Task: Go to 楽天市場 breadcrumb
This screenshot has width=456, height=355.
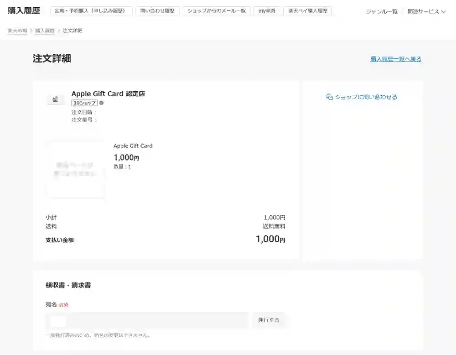Action: point(17,31)
